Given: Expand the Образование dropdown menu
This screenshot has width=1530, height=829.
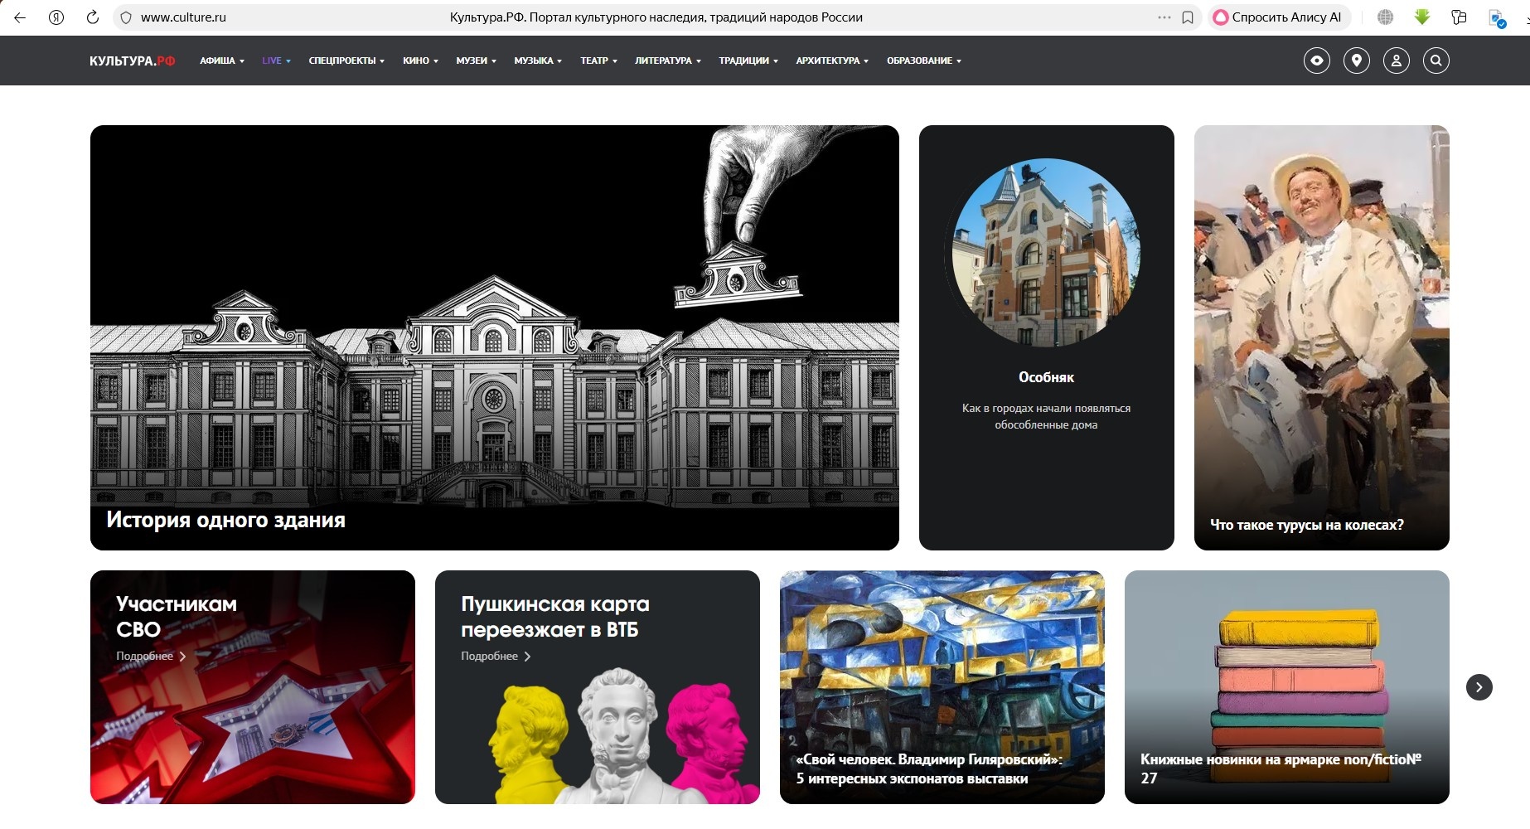Looking at the screenshot, I should coord(923,61).
